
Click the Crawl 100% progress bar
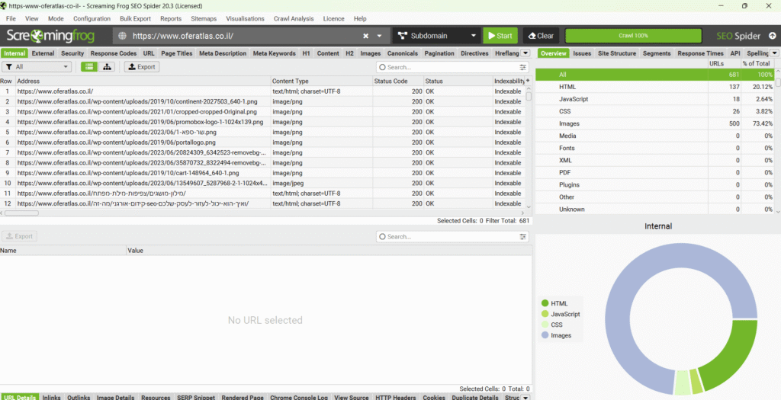[633, 36]
